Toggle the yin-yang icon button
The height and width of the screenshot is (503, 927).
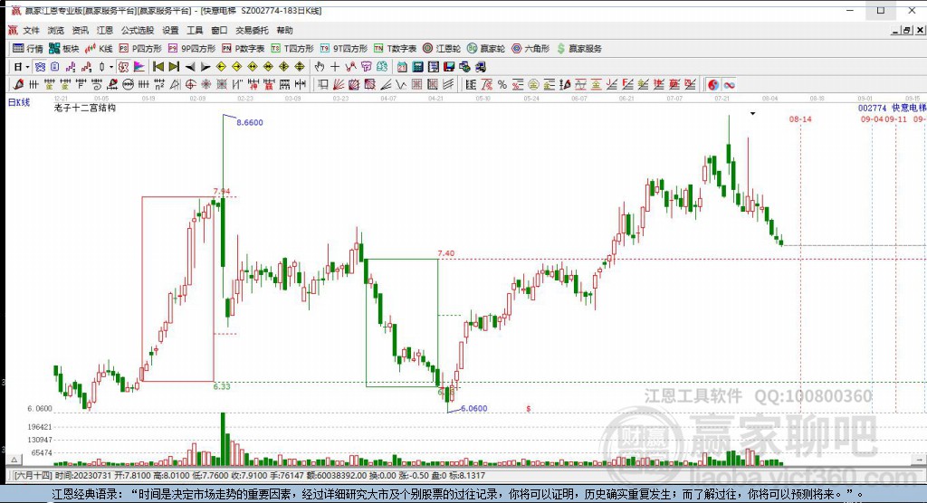pyautogui.click(x=713, y=84)
